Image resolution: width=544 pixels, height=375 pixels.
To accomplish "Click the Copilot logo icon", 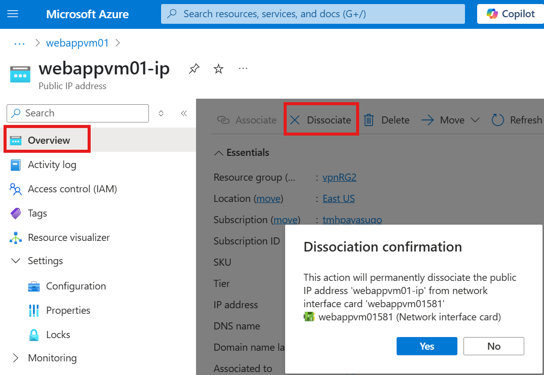I will pyautogui.click(x=492, y=14).
